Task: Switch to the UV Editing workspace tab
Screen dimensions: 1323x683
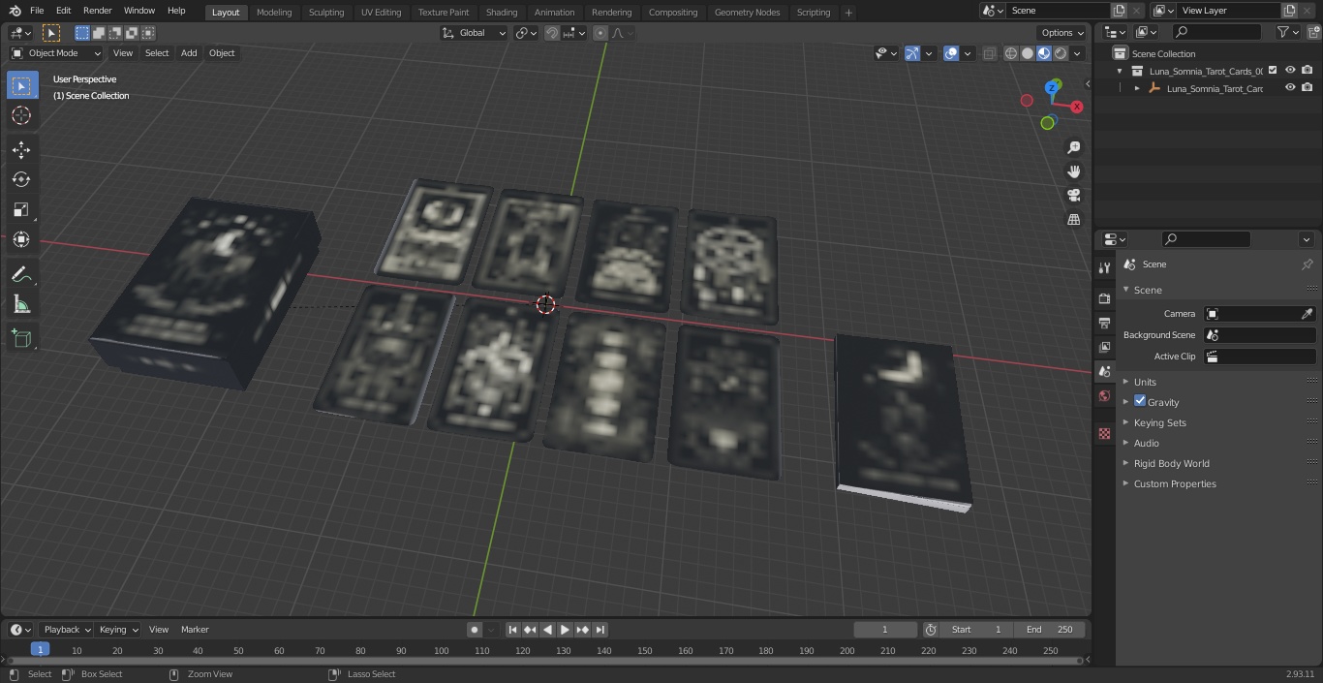Action: [381, 13]
